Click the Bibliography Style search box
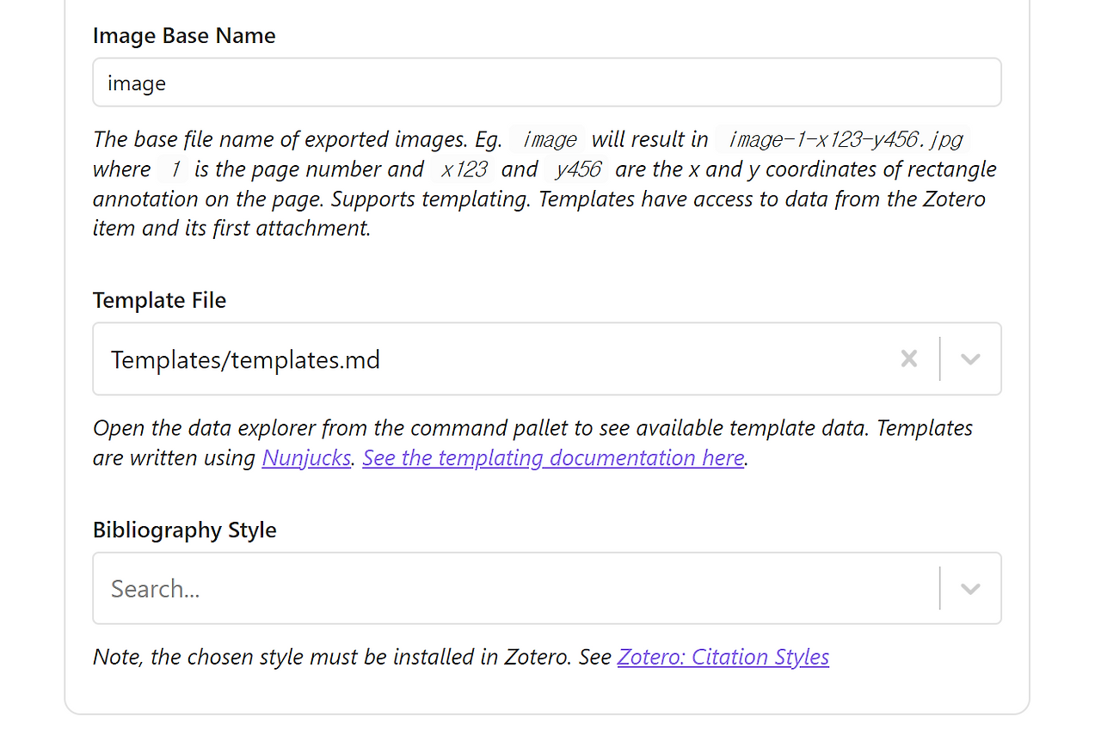This screenshot has width=1101, height=735. [516, 589]
